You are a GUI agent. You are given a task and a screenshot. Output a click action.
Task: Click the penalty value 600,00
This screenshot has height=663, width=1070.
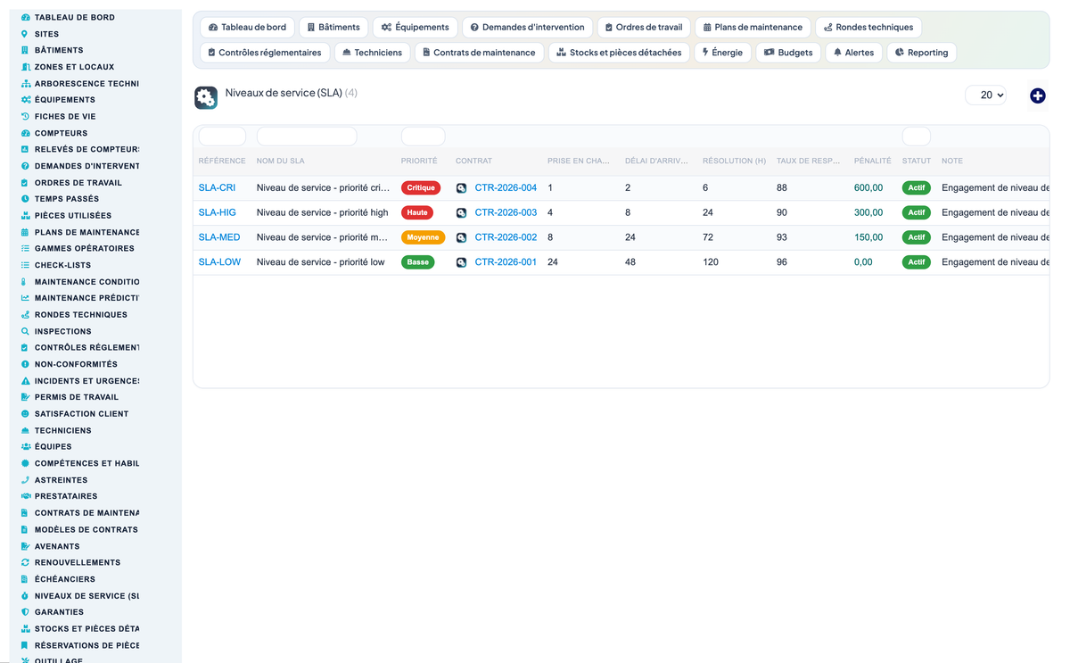pyautogui.click(x=868, y=188)
